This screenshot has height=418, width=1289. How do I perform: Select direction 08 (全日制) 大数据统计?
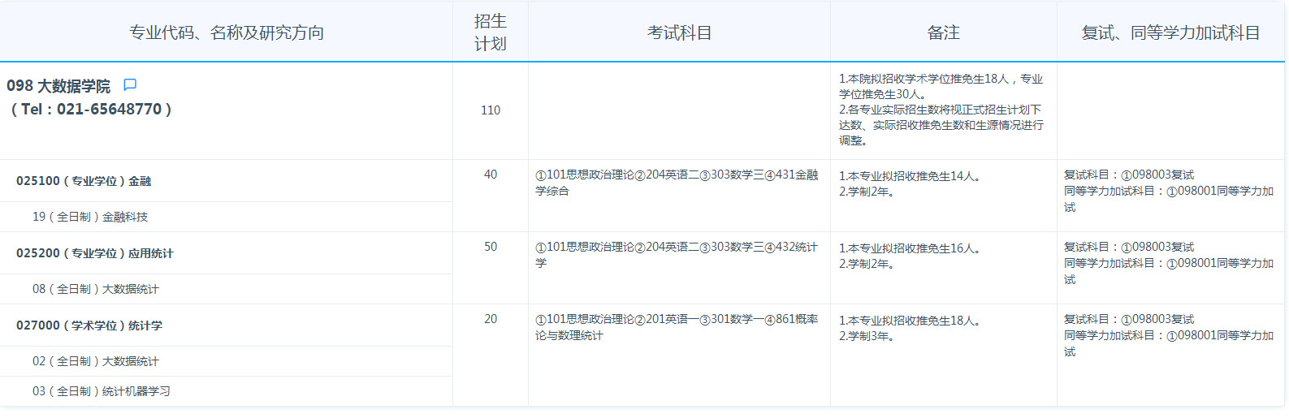coord(96,289)
